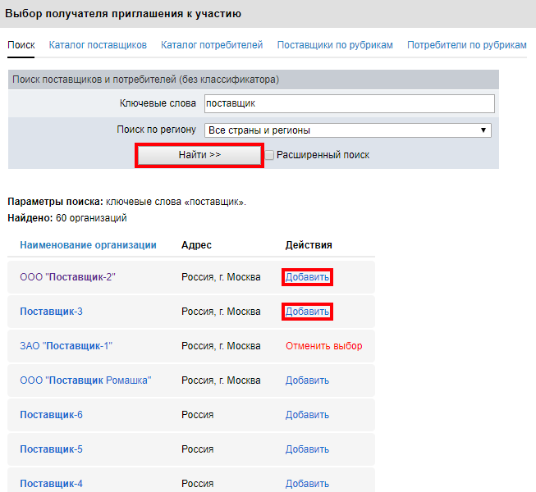Click the Ключевые слова input field
This screenshot has height=492, width=536.
pyautogui.click(x=349, y=103)
